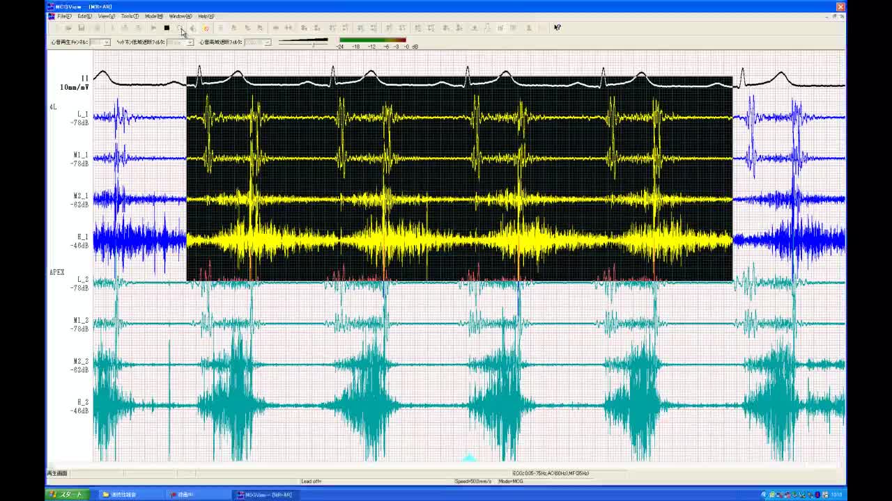Open the Tools menu
This screenshot has width=892, height=501.
[x=129, y=16]
